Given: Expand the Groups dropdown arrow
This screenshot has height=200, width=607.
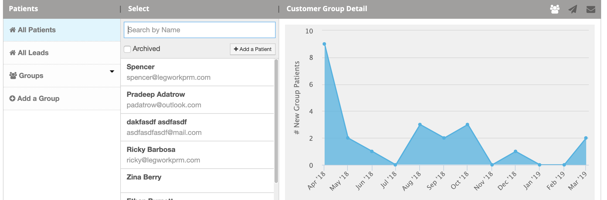Looking at the screenshot, I should coord(112,72).
